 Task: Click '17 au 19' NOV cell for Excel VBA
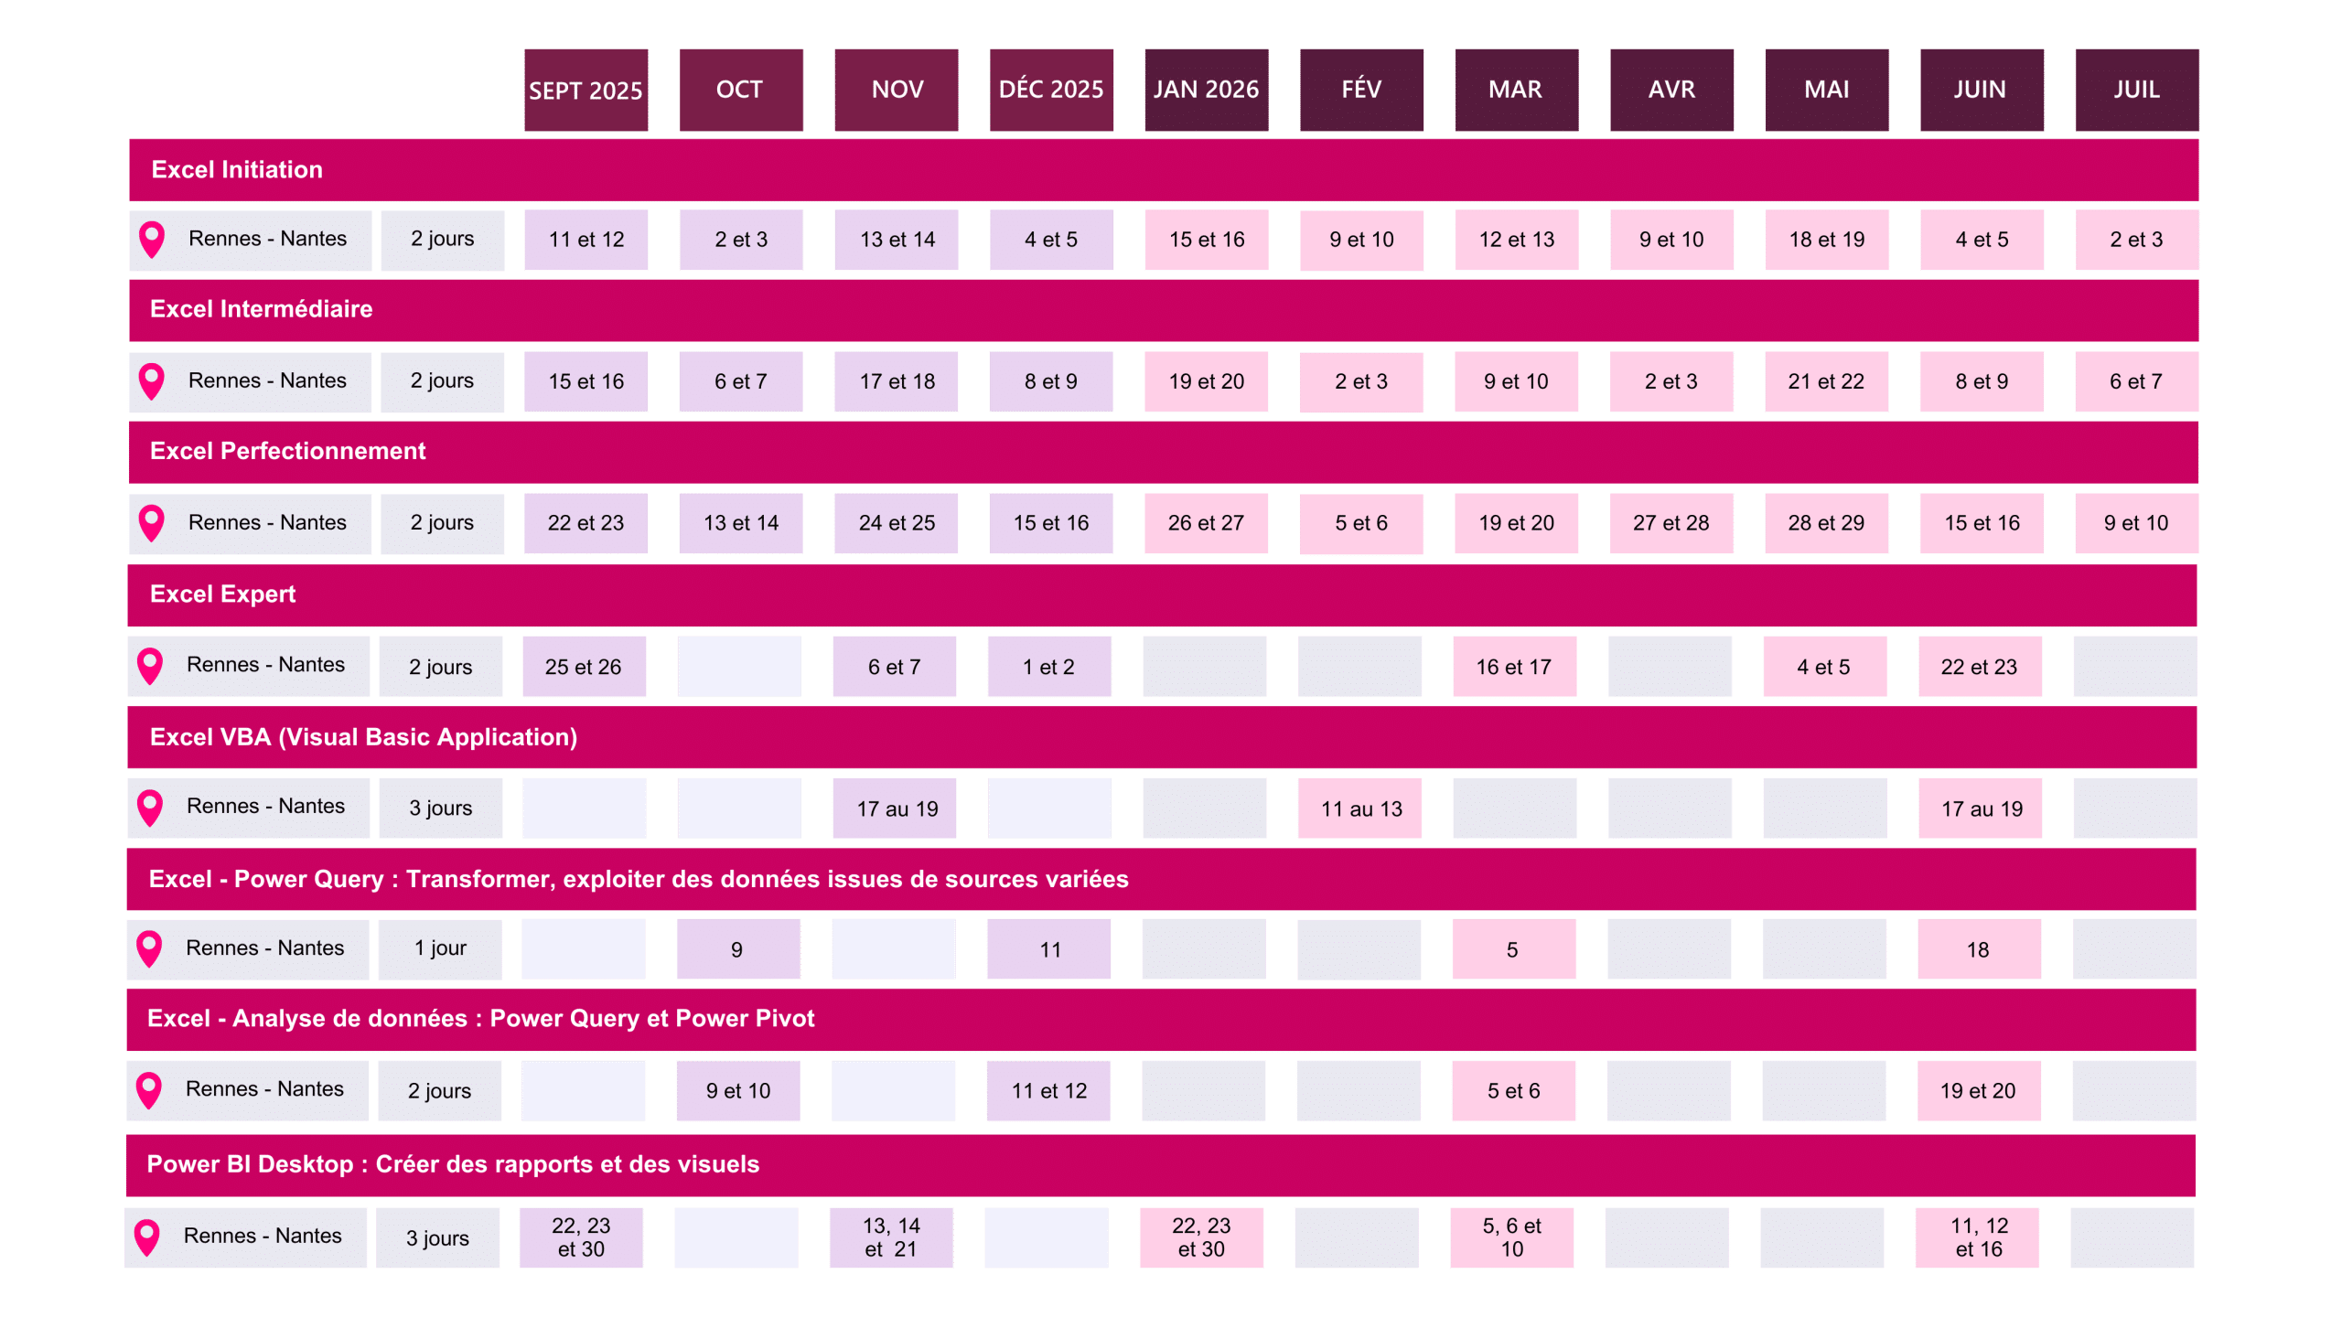tap(895, 808)
